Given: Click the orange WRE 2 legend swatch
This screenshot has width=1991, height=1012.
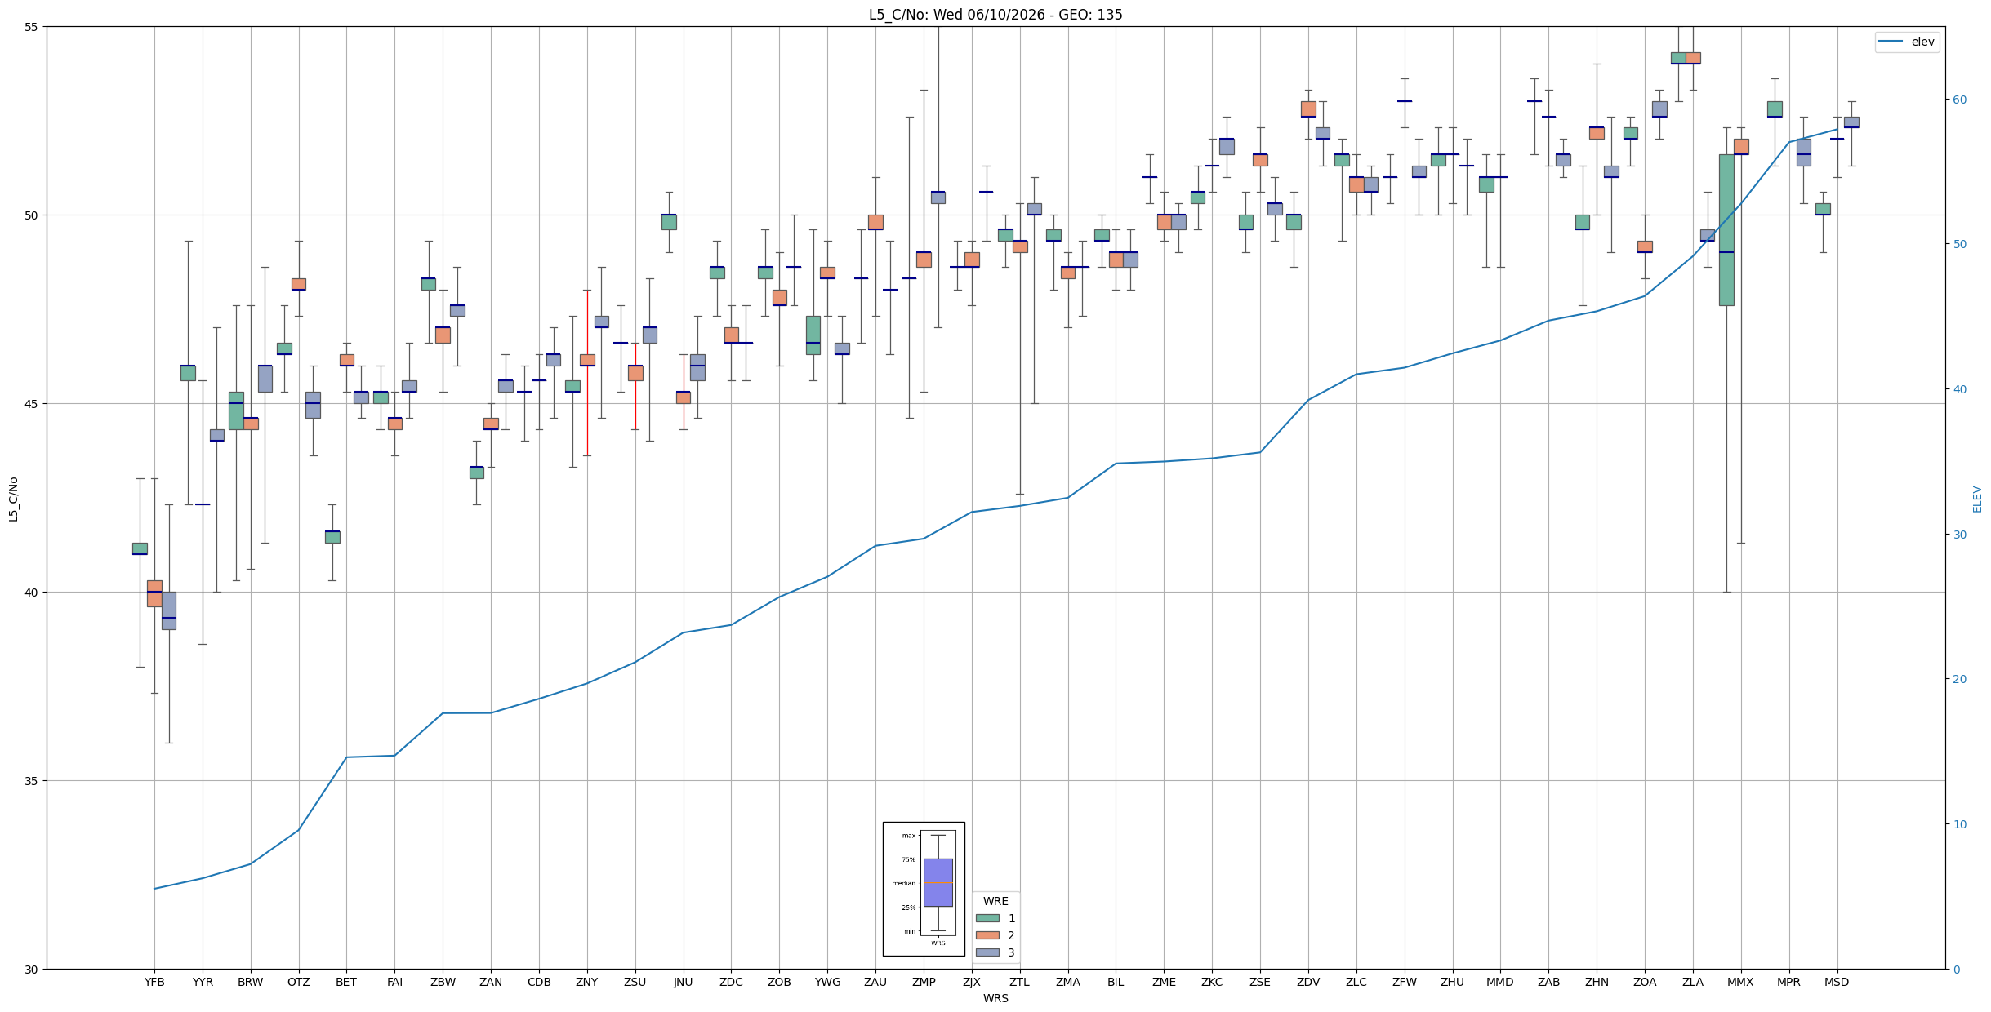Looking at the screenshot, I should [987, 935].
